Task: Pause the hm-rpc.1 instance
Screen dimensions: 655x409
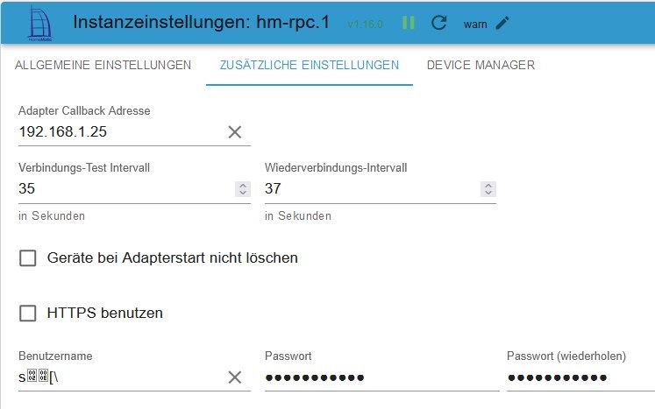Action: pos(409,23)
